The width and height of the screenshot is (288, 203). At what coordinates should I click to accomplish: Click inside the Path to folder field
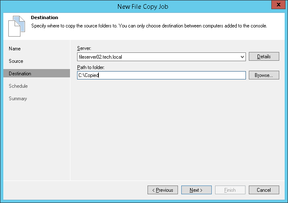click(x=161, y=75)
